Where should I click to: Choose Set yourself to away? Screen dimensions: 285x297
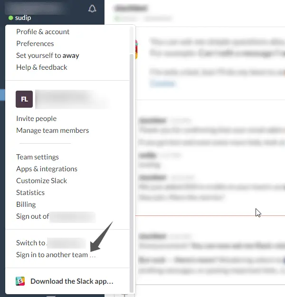coord(47,56)
